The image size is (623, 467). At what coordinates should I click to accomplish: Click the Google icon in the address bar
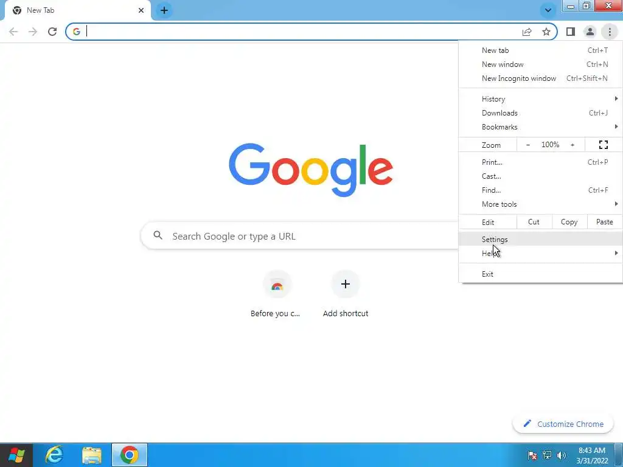point(76,32)
